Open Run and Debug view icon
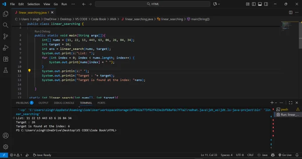Screen dimensions: 302x159 (x=6, y=48)
